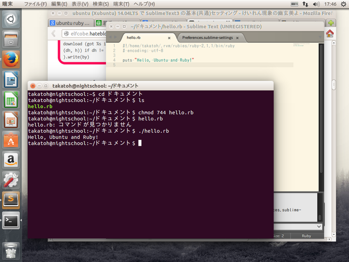Open ファイル(F) menu
Screen dimensions: 349x262
pyautogui.click(x=35, y=4)
